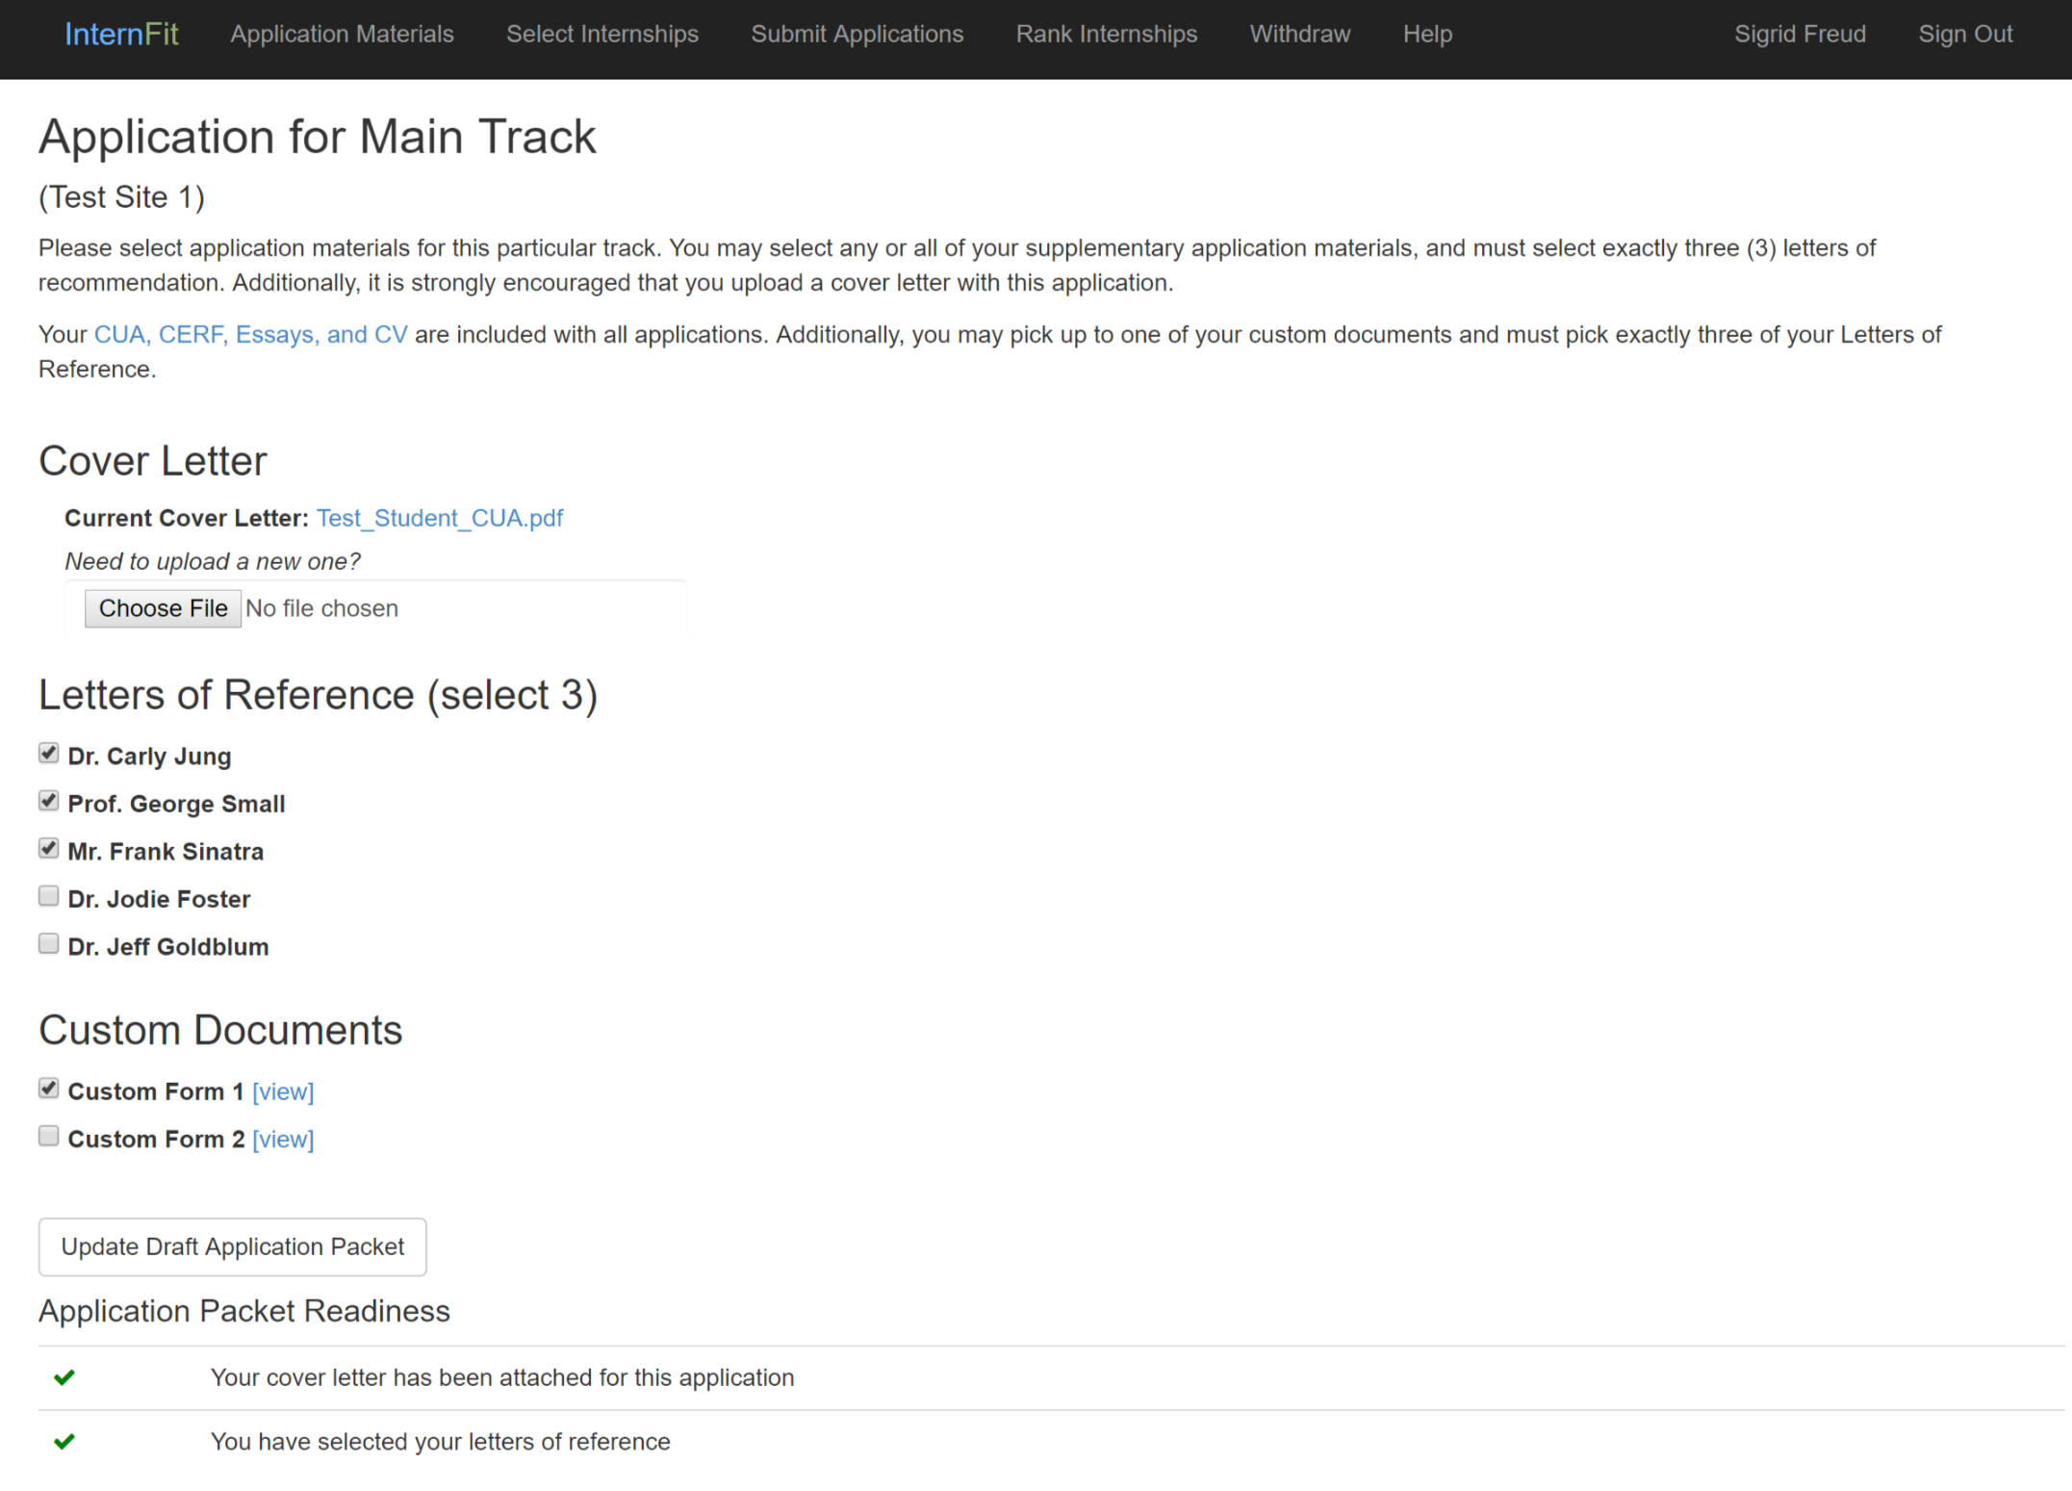Uncheck the Dr. Carly Jung reference
This screenshot has width=2072, height=1491.
(x=48, y=753)
